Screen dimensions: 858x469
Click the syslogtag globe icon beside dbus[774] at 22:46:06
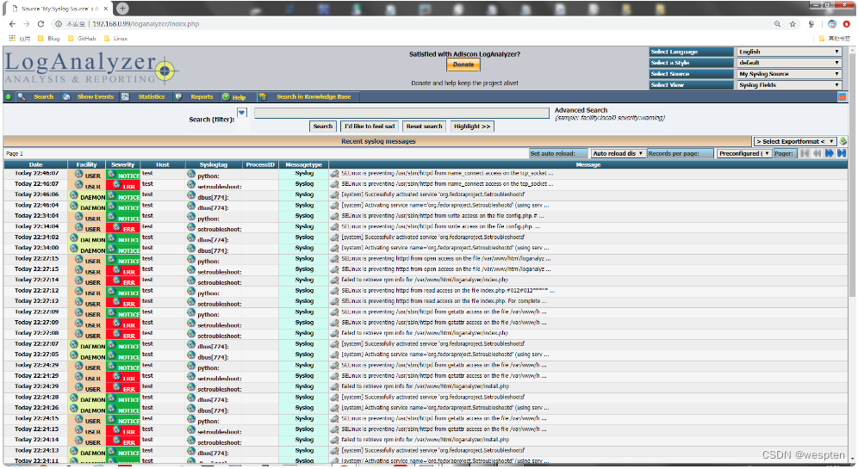[x=191, y=195]
